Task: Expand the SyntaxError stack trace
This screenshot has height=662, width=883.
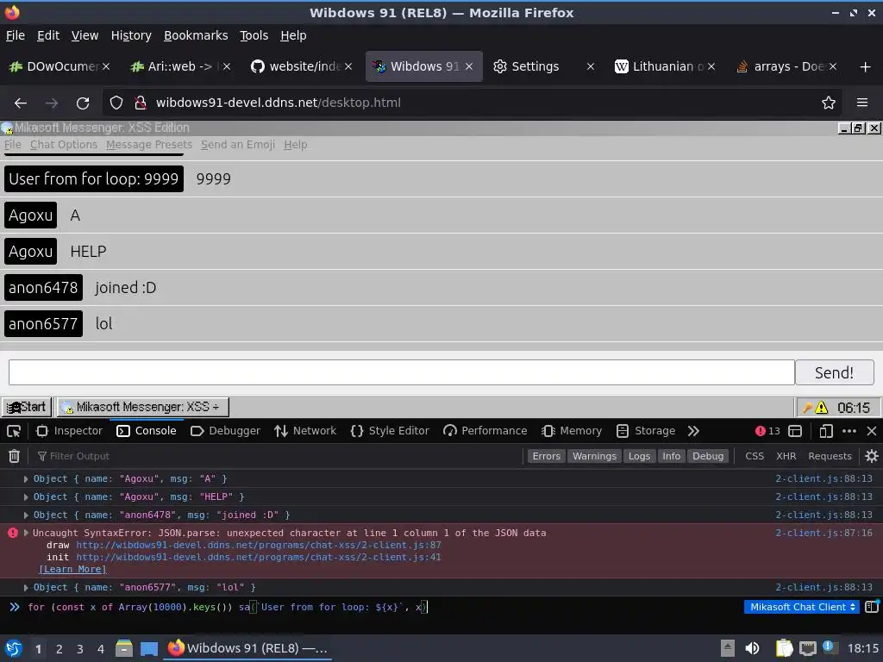Action: coord(25,533)
